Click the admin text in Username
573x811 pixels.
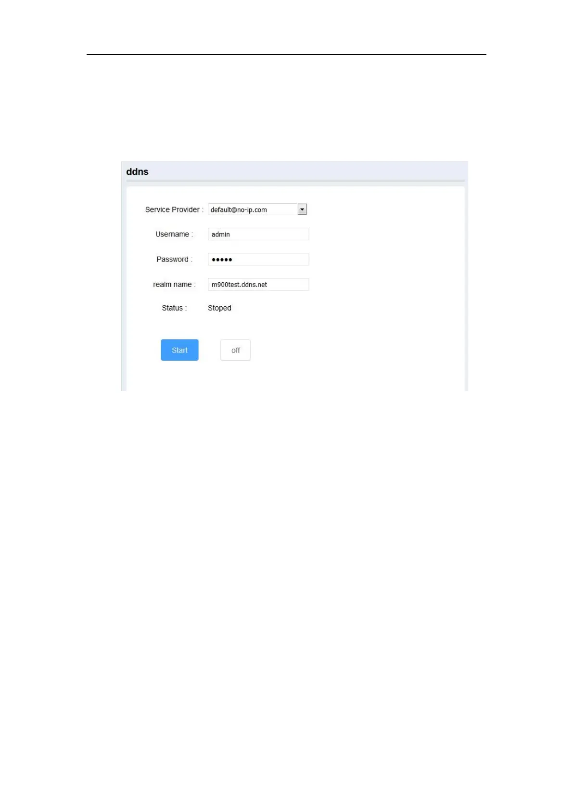221,235
